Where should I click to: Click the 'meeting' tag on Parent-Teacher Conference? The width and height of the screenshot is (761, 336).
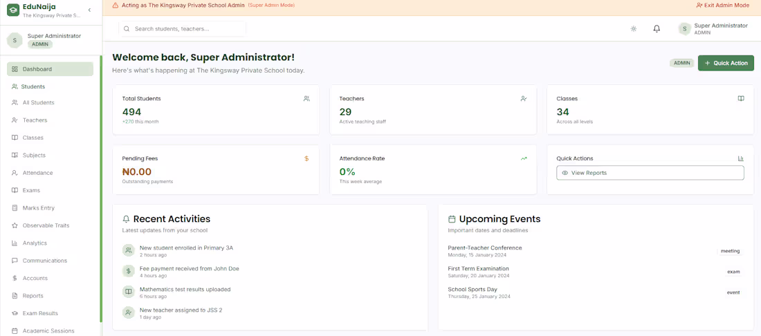(x=731, y=251)
